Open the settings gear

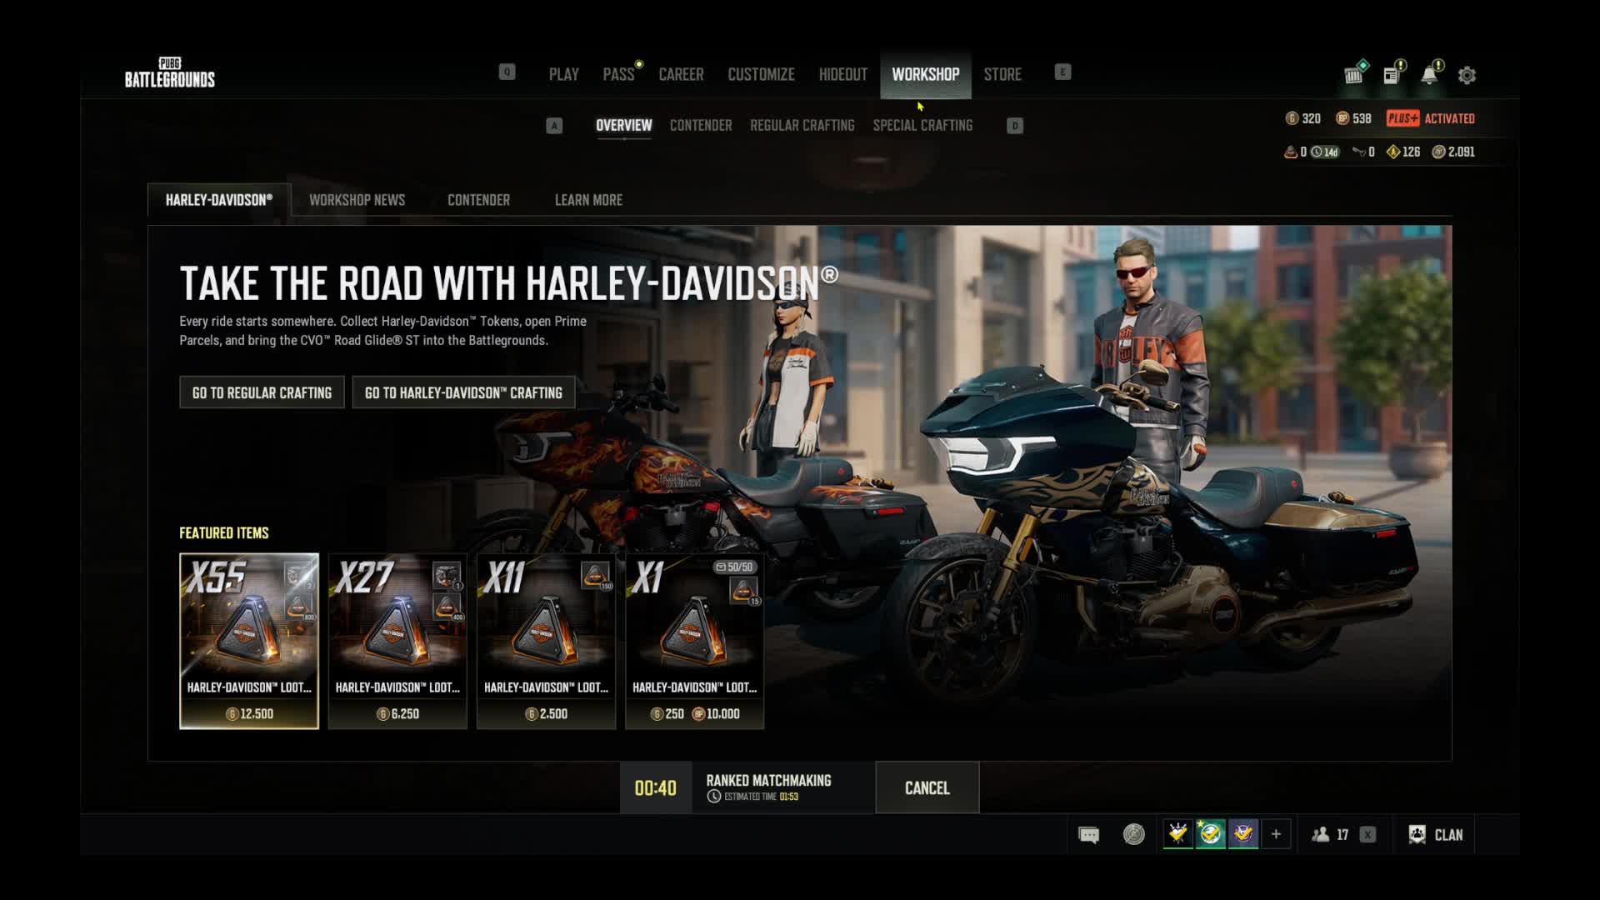[x=1467, y=75]
